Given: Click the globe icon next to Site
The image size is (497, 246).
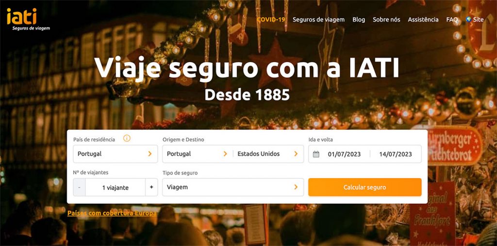Looking at the screenshot, I should [468, 19].
